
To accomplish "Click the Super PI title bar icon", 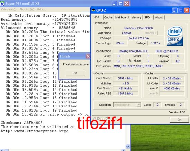I will (2, 3).
